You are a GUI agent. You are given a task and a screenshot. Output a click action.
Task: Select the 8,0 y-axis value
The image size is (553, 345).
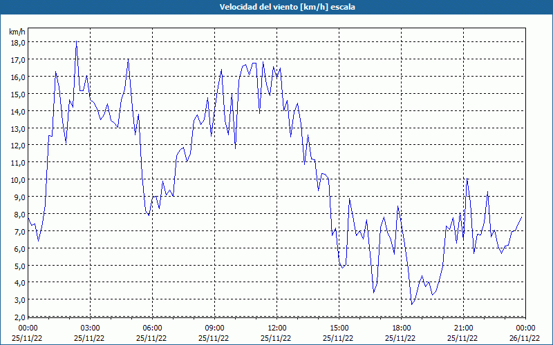click(x=20, y=215)
